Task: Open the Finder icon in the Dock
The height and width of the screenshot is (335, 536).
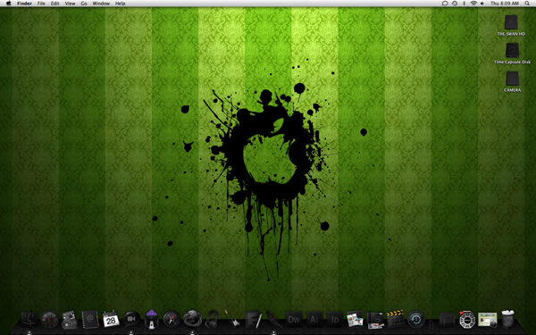Action: click(x=29, y=319)
